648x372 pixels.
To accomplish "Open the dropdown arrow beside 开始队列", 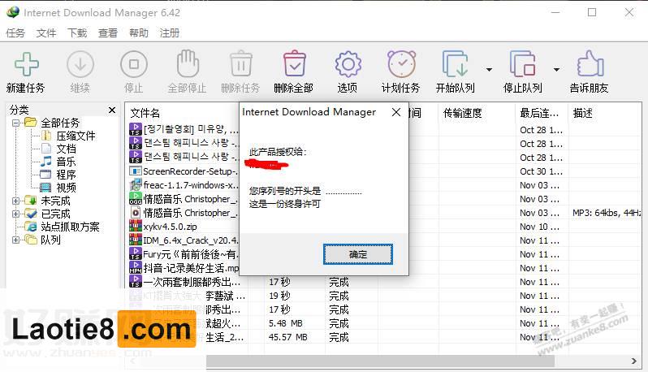I will tap(489, 69).
